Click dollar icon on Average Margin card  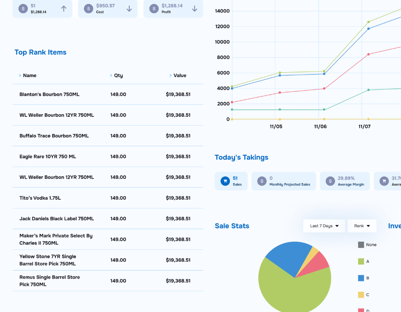click(331, 181)
